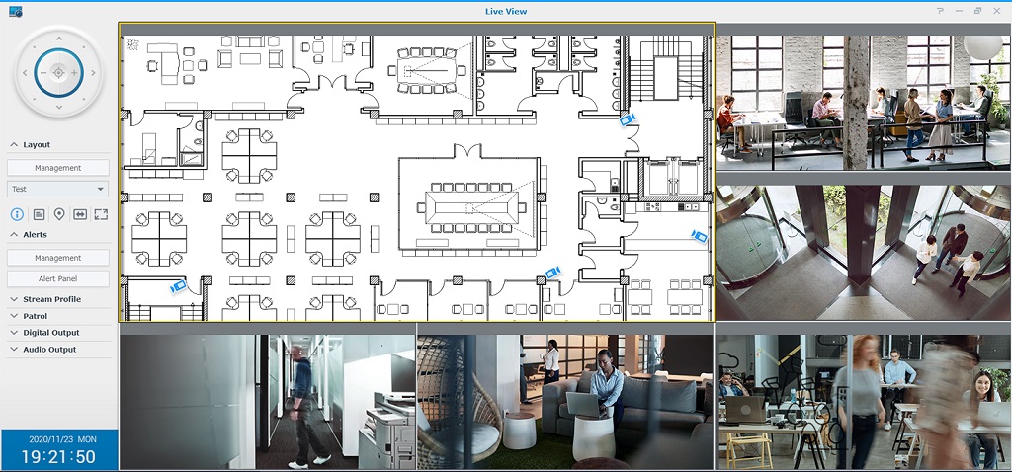This screenshot has height=472, width=1012.
Task: Click the Live View window title
Action: [x=506, y=11]
